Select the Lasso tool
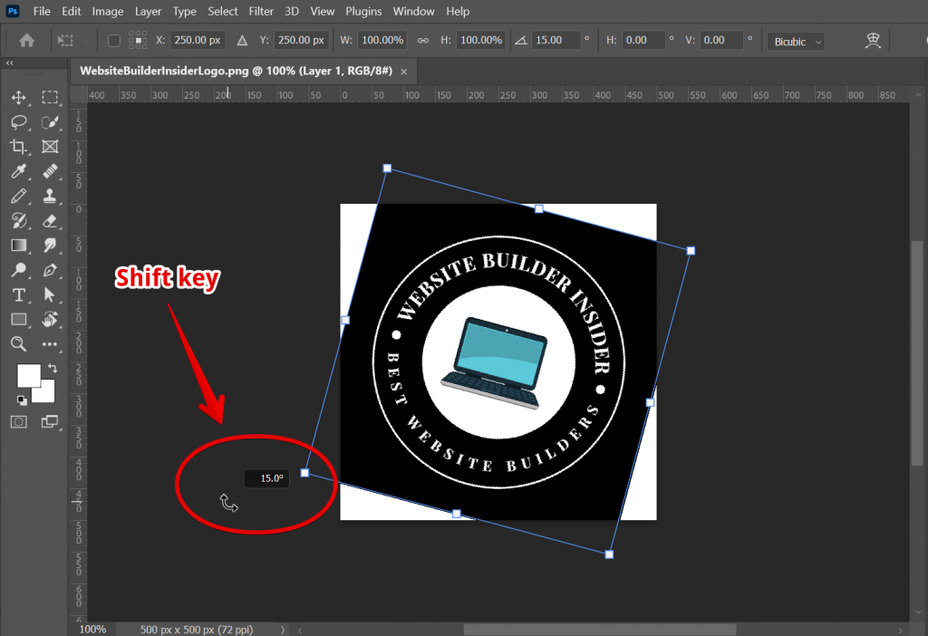Viewport: 928px width, 636px height. (19, 122)
